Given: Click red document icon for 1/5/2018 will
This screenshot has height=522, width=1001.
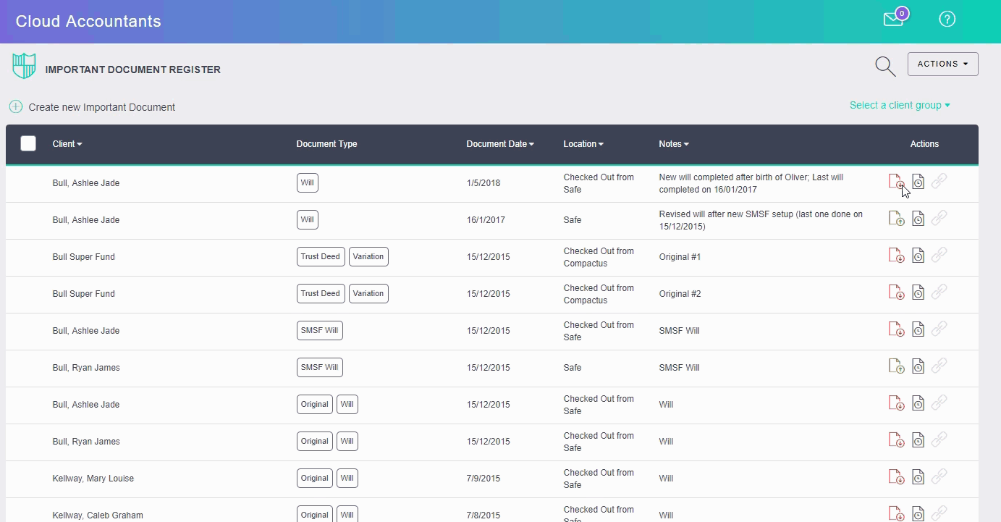Looking at the screenshot, I should 896,182.
